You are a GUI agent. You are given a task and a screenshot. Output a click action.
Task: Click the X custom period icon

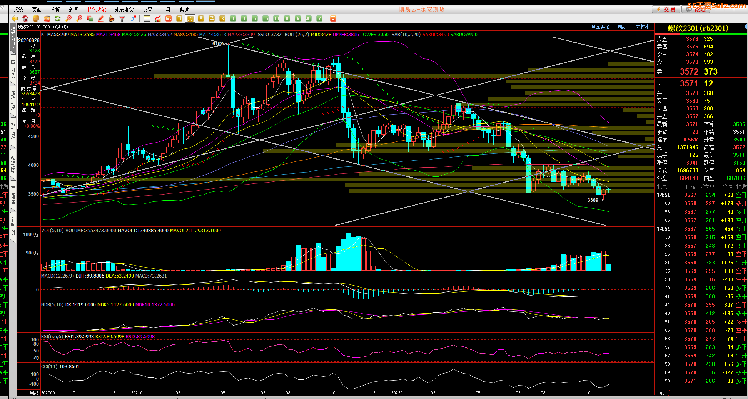tap(222, 18)
